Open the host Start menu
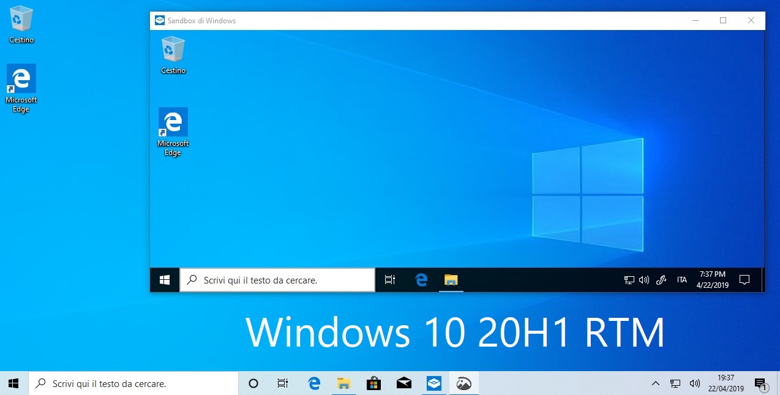 pos(13,383)
